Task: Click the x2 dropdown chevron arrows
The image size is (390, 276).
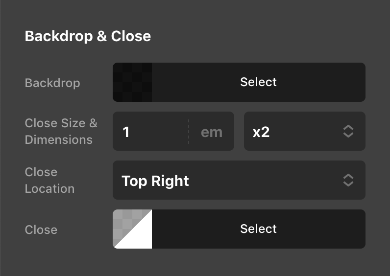Action: point(348,131)
